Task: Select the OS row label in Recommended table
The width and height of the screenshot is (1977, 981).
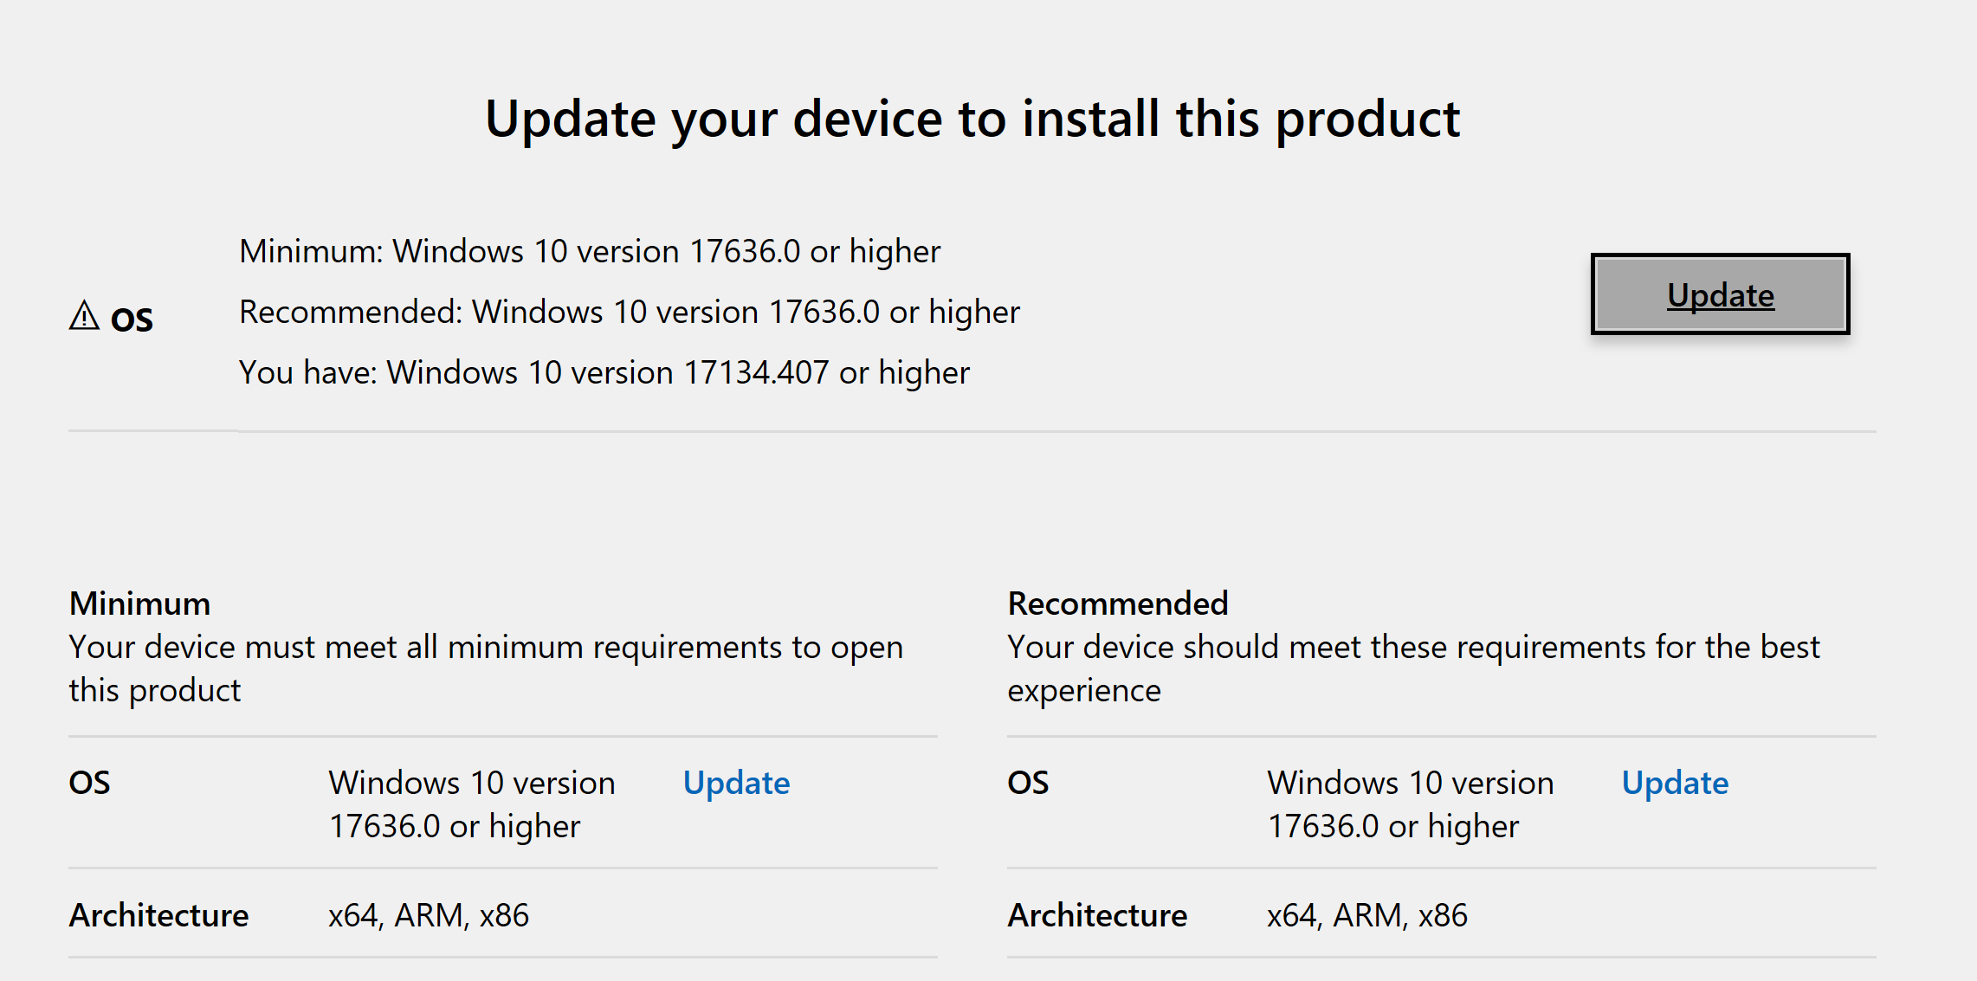Action: click(x=1028, y=783)
